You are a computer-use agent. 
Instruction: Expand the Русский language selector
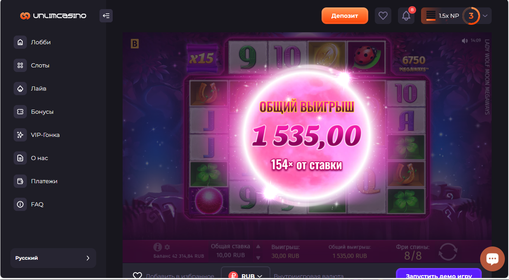(53, 258)
